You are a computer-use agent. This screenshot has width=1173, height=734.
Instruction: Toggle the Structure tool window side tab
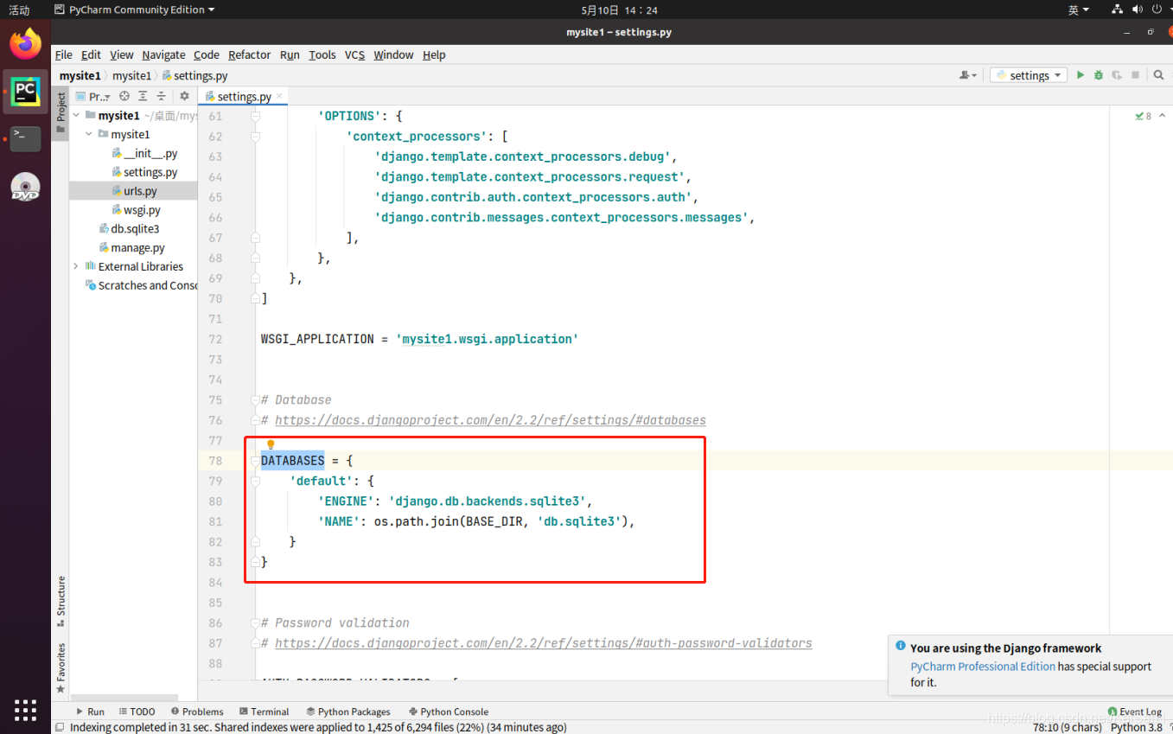[61, 601]
